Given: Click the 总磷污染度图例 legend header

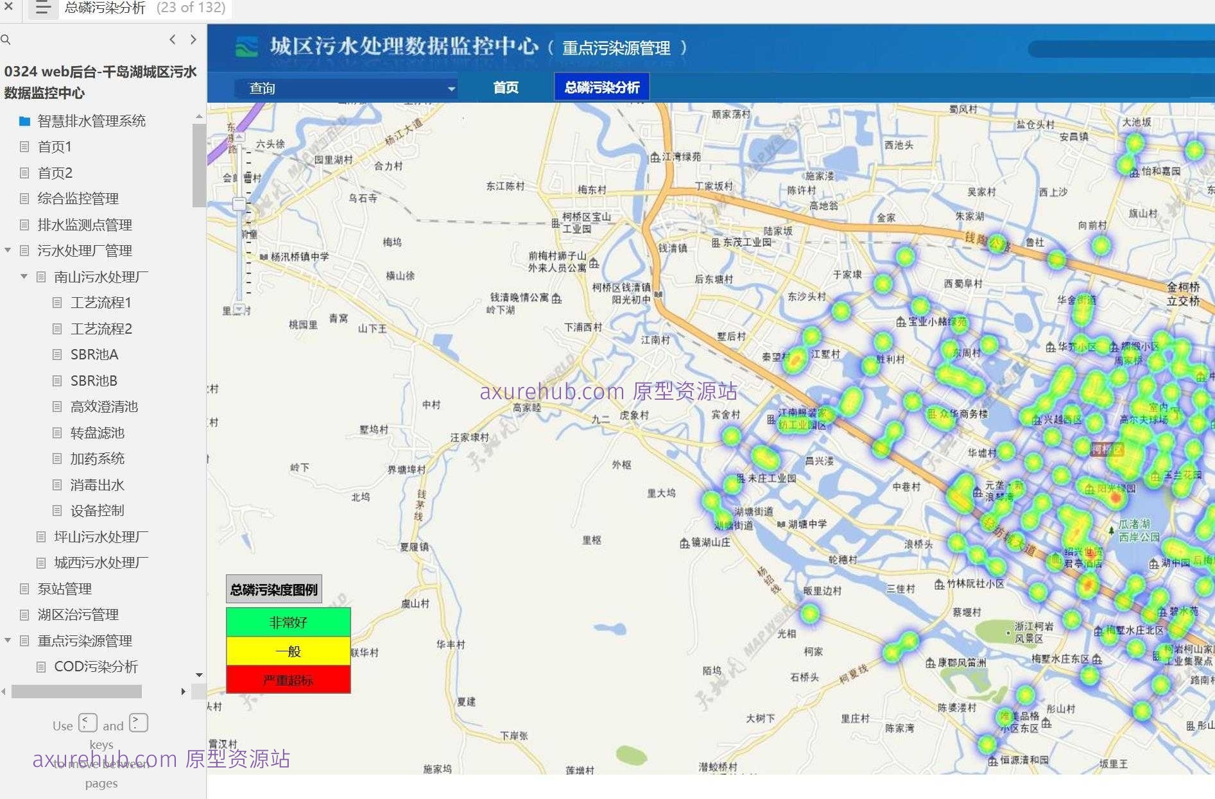Looking at the screenshot, I should coord(274,589).
